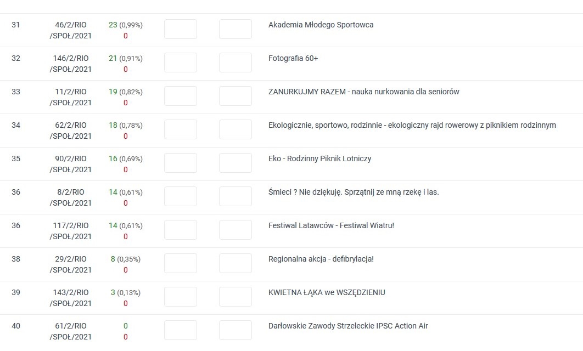
Task: Select Festiwal Latawców - Festiwal Wiatru! title
Action: point(331,225)
